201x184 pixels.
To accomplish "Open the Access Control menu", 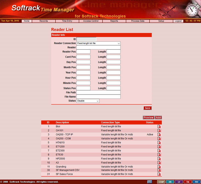I will 91,21.
